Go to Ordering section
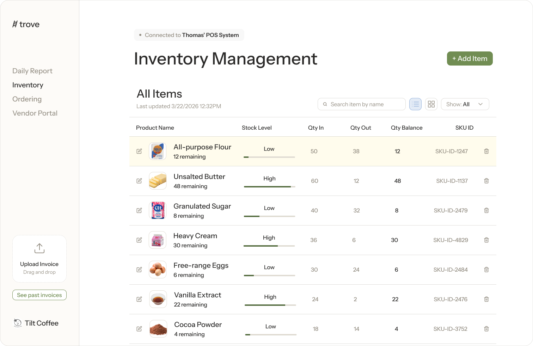533x346 pixels. [x=27, y=99]
